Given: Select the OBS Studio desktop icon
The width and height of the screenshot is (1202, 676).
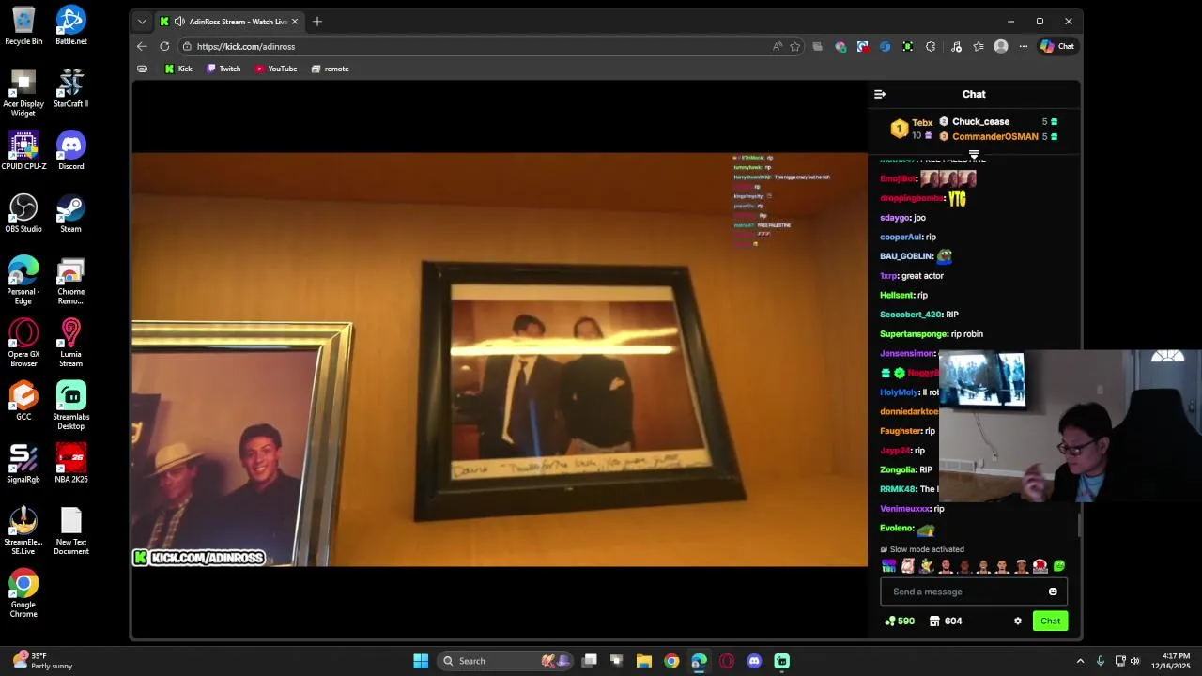Looking at the screenshot, I should [x=23, y=213].
